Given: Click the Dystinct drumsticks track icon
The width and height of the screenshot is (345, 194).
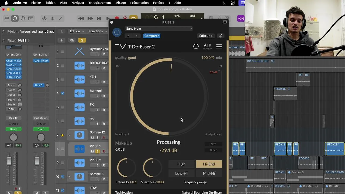Looking at the screenshot, I should tap(80, 51).
